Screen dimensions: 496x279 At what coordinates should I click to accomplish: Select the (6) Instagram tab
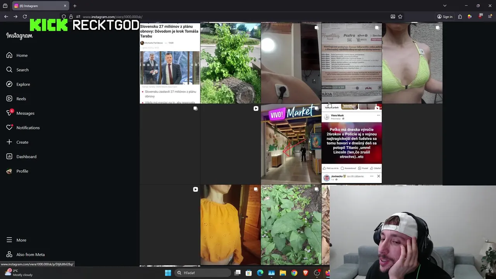[41, 6]
